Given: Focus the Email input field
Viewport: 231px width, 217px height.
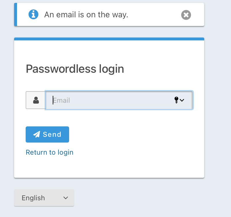Looking at the screenshot, I should click(119, 100).
